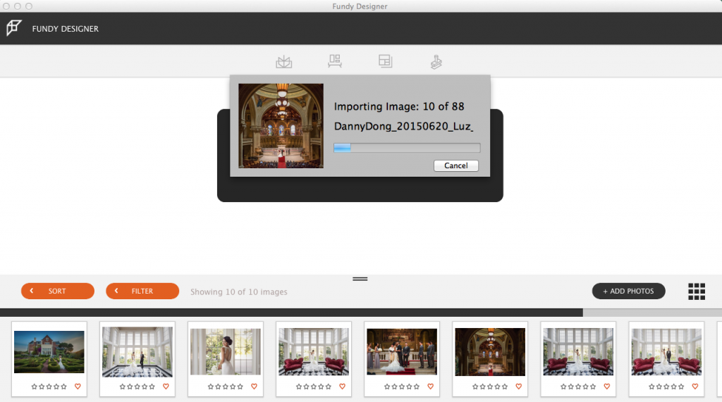
Task: Favorite the eighth photo with heart icon
Action: 695,387
